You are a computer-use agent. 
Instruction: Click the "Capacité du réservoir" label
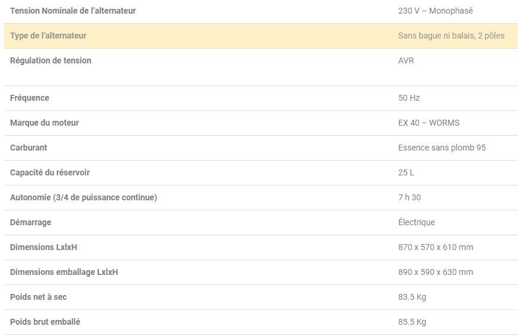[x=50, y=172]
